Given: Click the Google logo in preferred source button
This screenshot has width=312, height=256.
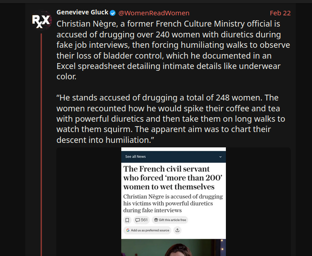Looking at the screenshot, I should (128, 230).
